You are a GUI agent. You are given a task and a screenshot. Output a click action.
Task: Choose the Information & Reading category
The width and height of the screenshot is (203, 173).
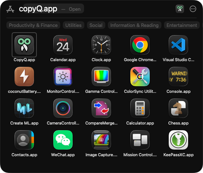pyautogui.click(x=134, y=25)
